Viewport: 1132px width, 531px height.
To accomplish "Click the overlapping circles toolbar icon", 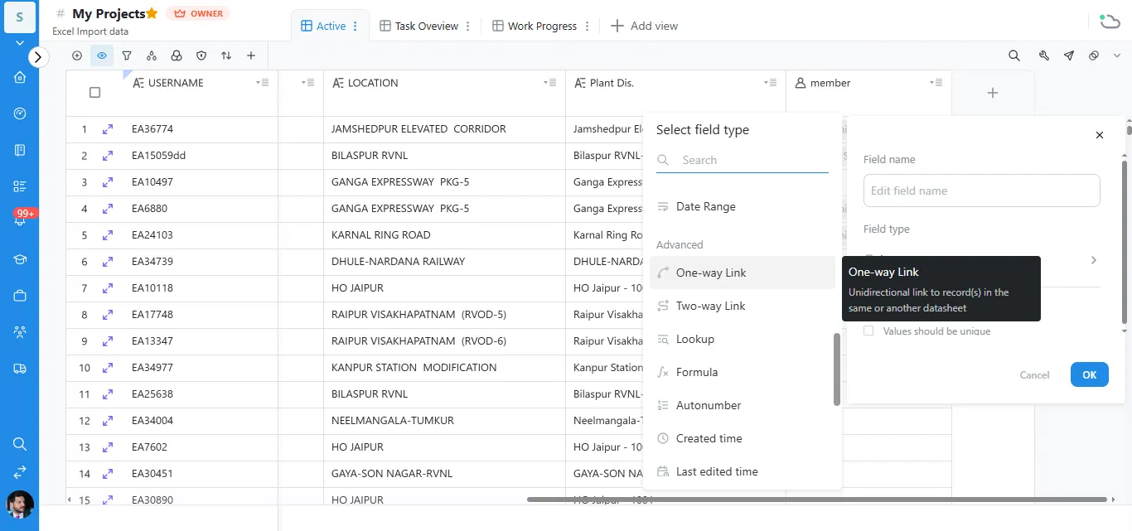I will [x=177, y=56].
